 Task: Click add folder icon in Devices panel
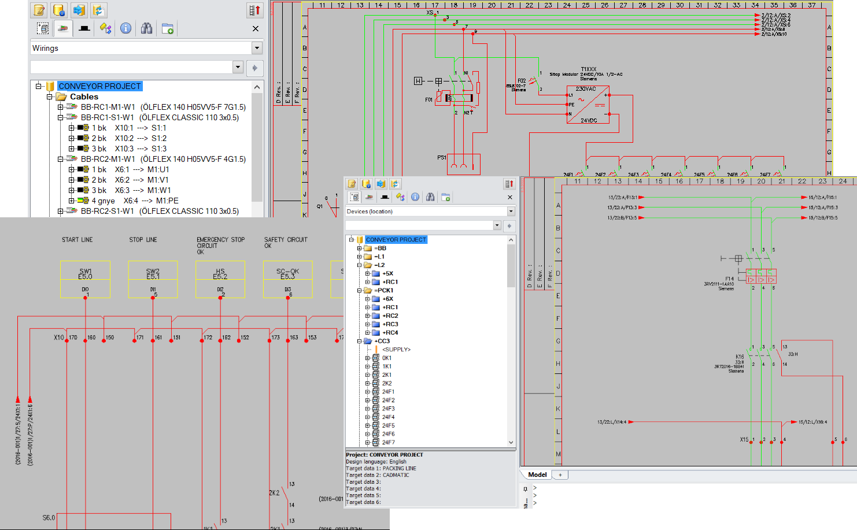(x=446, y=197)
